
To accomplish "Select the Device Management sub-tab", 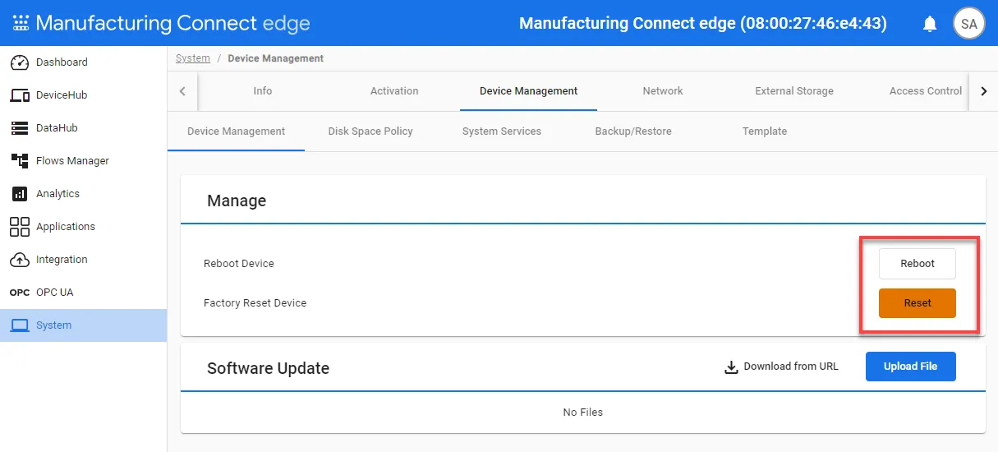I will 237,131.
